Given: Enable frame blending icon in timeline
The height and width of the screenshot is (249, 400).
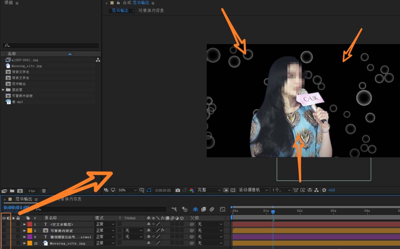Looking at the screenshot, I should click(x=204, y=209).
